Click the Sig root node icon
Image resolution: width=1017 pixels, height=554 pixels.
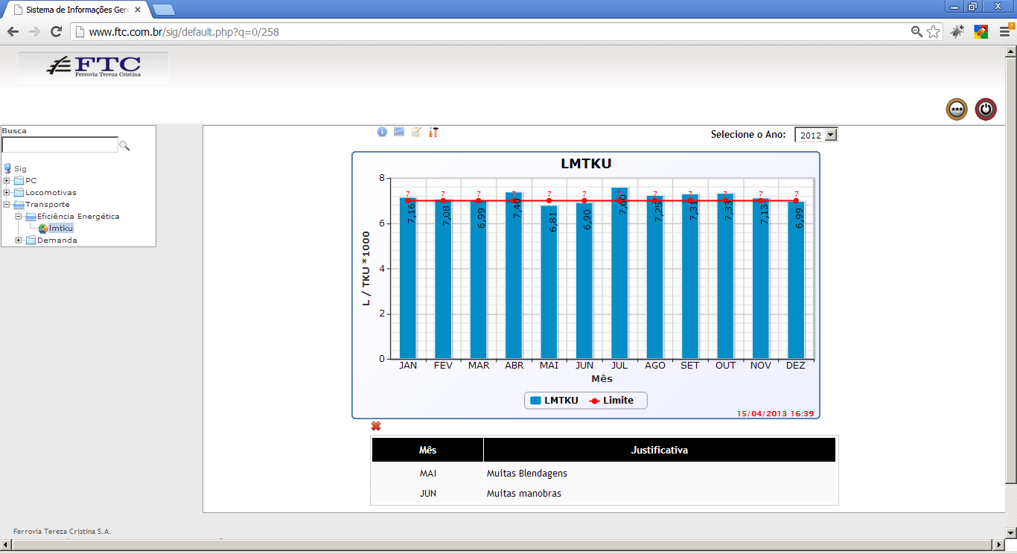[x=7, y=169]
